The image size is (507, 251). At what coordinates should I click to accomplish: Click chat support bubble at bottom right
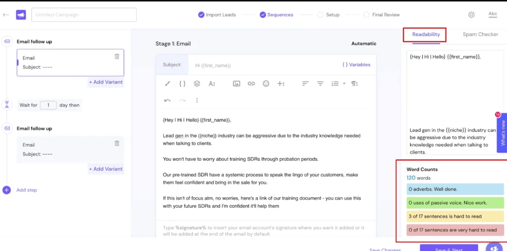pyautogui.click(x=495, y=248)
